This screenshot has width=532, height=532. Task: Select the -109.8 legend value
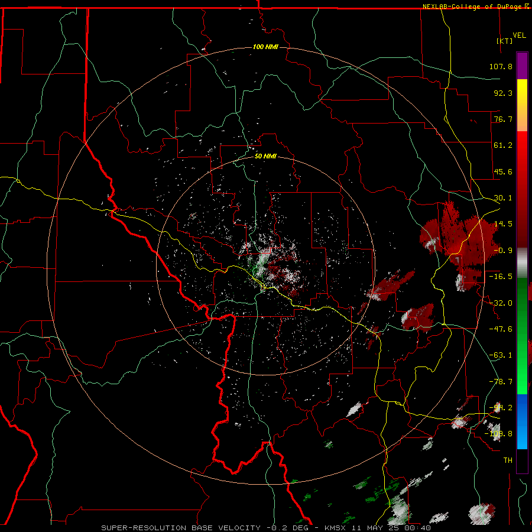pos(498,434)
